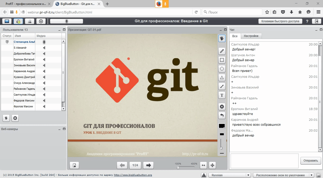323x178 pixels.
Task: Sort users by Медиа column header
Action: pyautogui.click(x=48, y=36)
